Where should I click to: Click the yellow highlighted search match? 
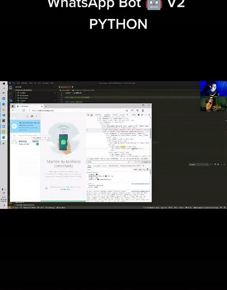(123, 147)
